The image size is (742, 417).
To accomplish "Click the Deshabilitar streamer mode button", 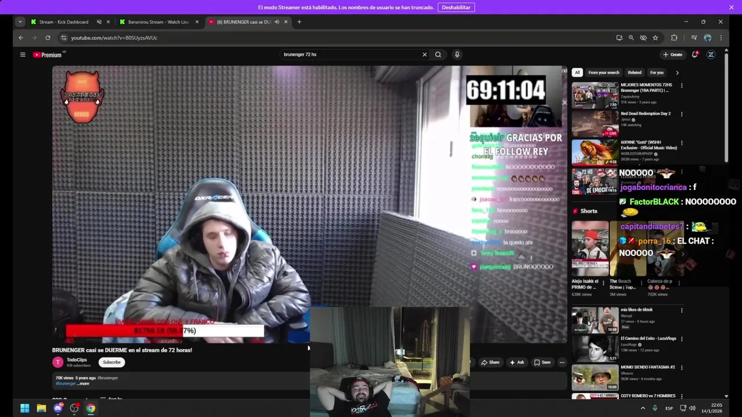I will coord(456,8).
